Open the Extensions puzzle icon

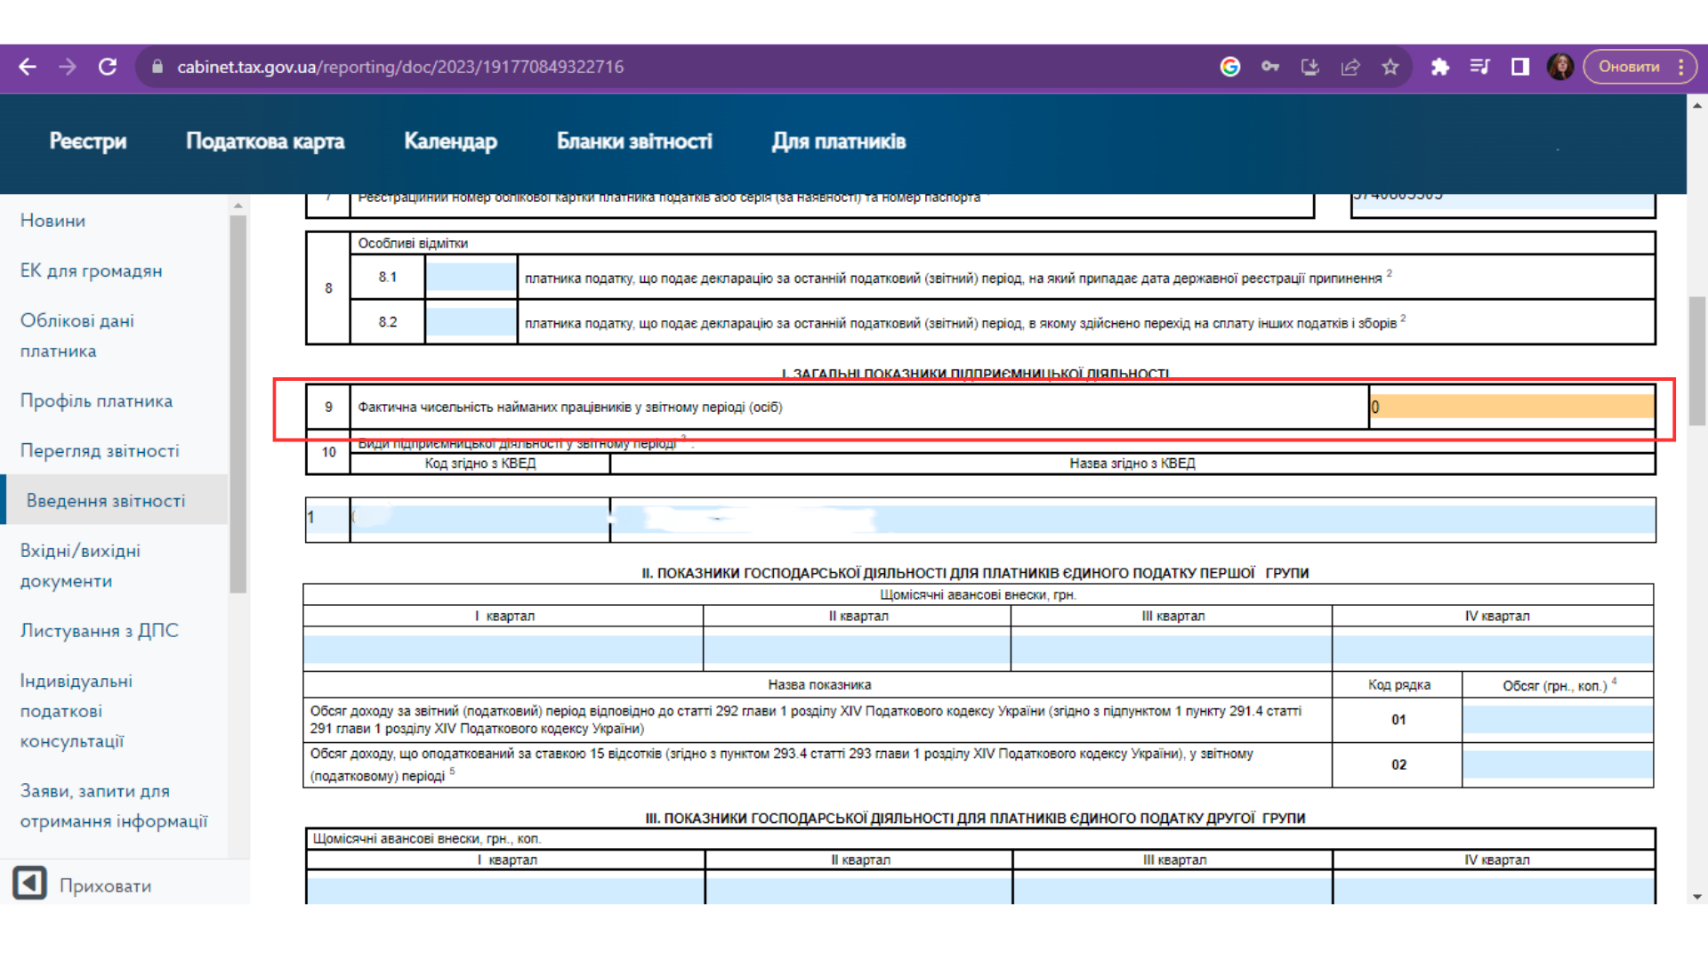1440,67
